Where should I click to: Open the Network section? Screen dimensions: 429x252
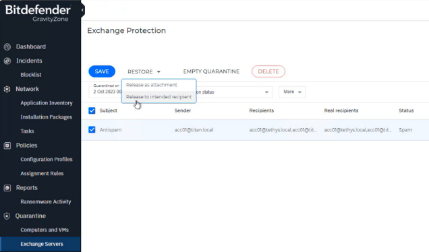click(x=27, y=89)
